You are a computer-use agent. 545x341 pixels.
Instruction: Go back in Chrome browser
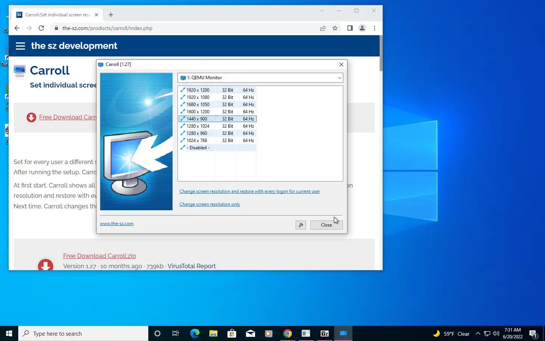click(17, 28)
